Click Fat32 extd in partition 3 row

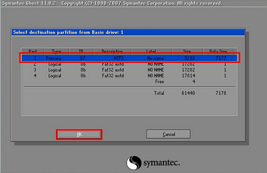click(x=113, y=70)
